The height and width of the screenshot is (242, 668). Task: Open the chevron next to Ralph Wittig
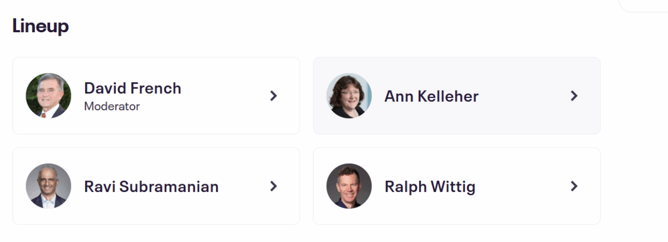click(x=574, y=186)
